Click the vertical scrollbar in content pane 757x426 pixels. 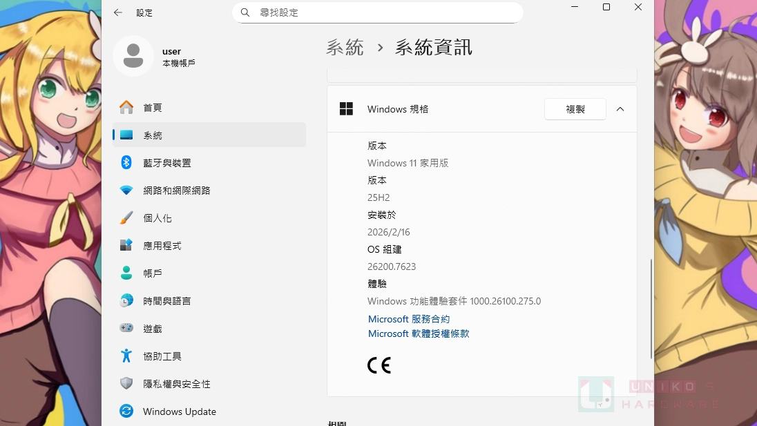tap(651, 309)
